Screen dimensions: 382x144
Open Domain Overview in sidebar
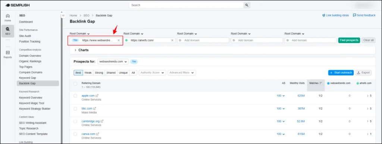[x=30, y=56]
